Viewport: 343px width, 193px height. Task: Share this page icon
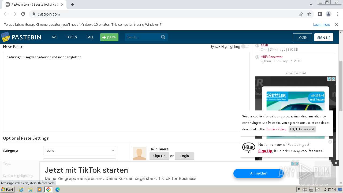[x=301, y=14]
